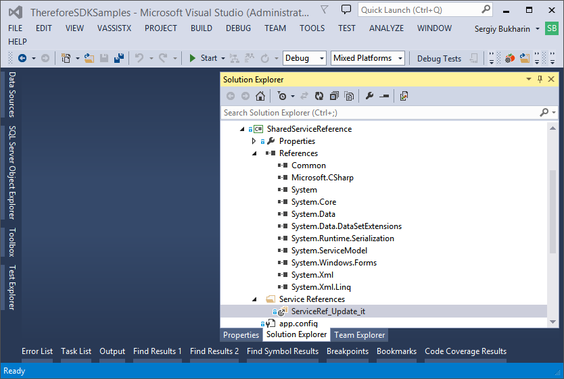Viewport: 564px width, 379px height.
Task: Click the SB user avatar badge
Action: tap(552, 28)
